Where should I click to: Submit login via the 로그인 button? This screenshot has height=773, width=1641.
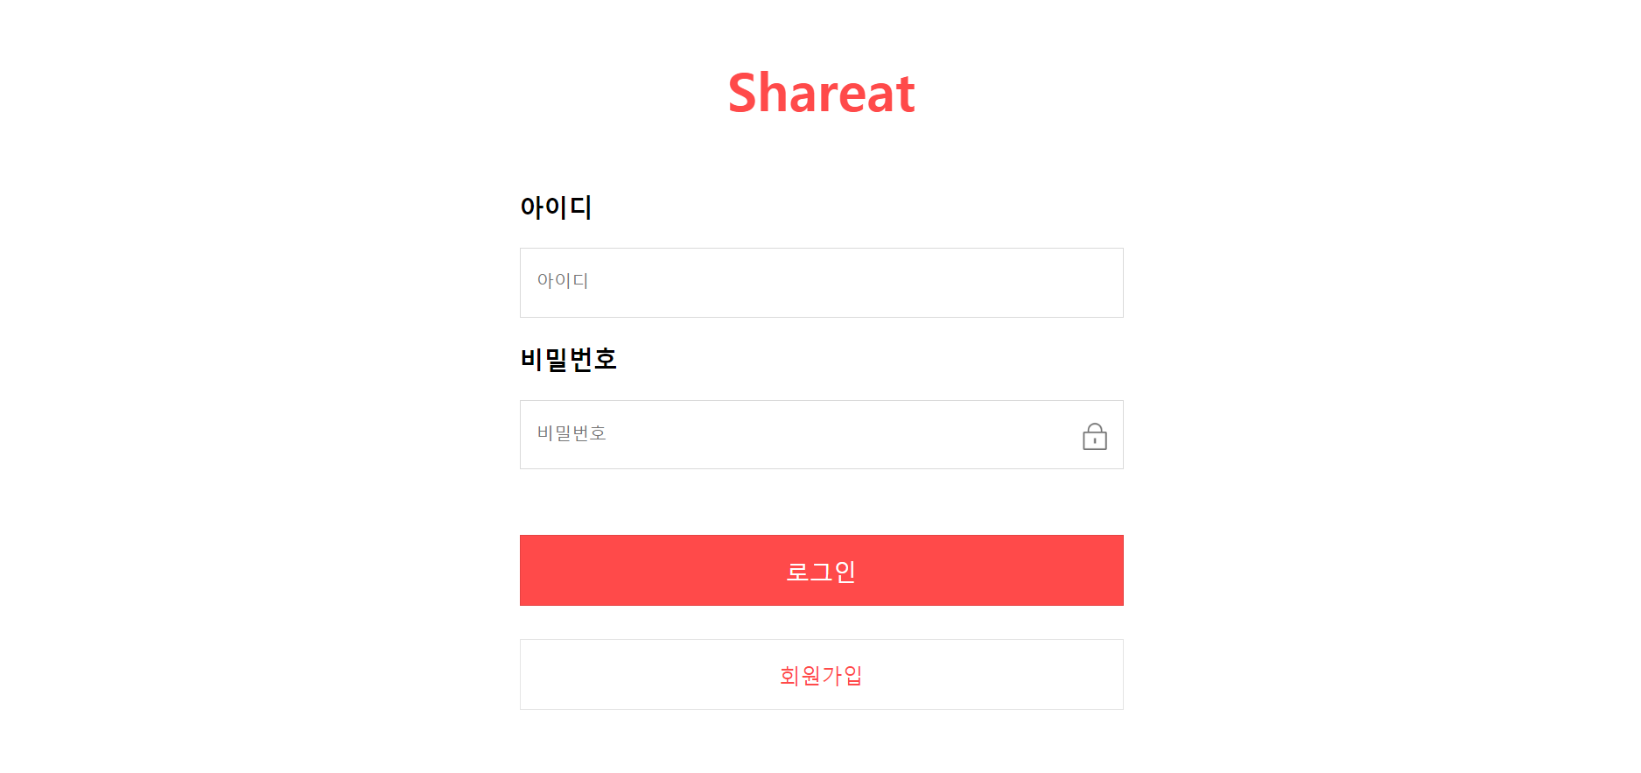click(821, 570)
